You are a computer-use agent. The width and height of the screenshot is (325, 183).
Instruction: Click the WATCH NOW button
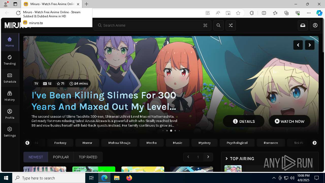pos(289,121)
